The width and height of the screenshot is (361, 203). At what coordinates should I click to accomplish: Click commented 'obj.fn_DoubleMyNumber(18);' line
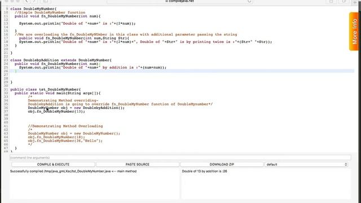click(56, 137)
